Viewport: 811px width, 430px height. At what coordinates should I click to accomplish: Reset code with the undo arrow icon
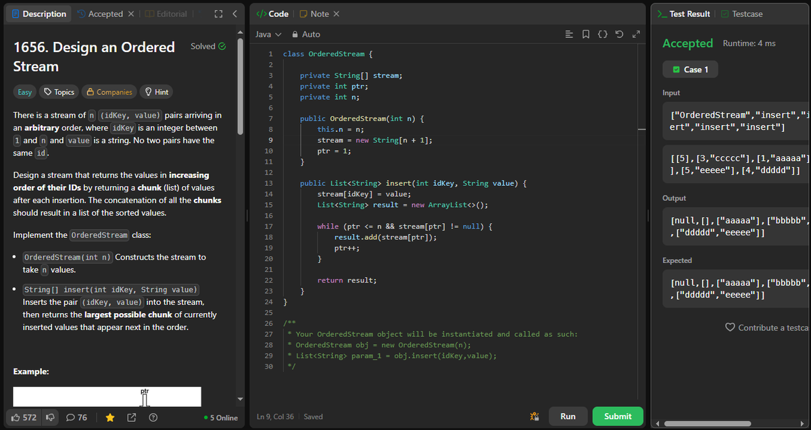pyautogui.click(x=618, y=34)
